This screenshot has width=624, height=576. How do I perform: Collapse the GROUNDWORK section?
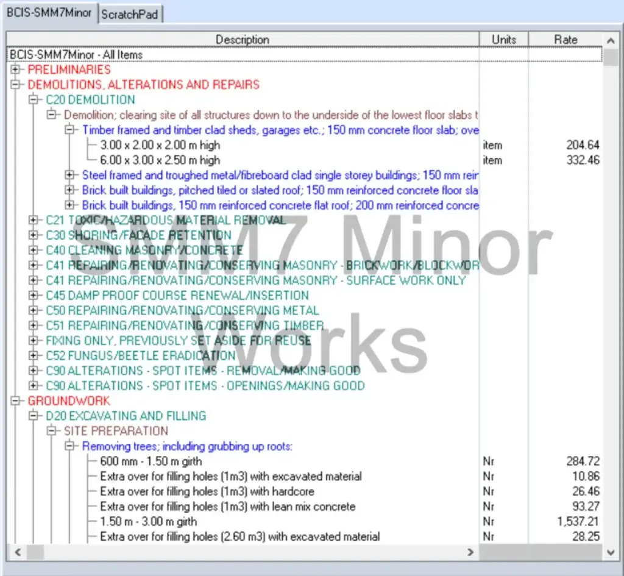tap(15, 401)
